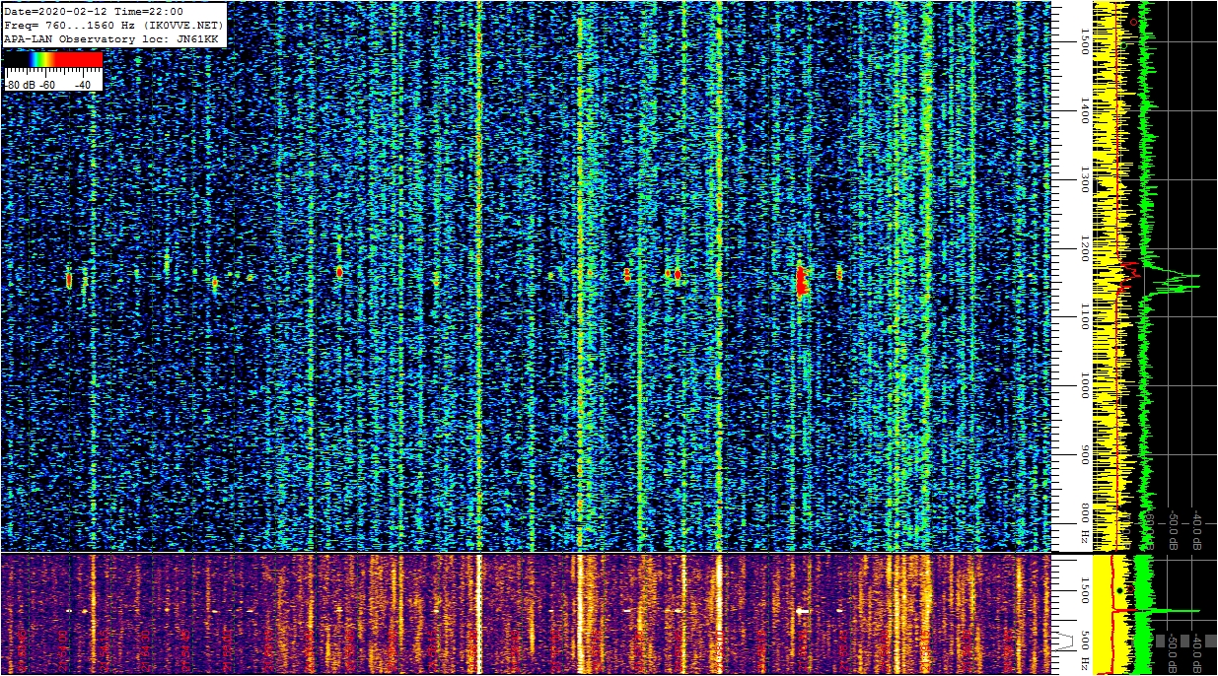Click the -40 label under the color scale
The width and height of the screenshot is (1218, 676).
[x=81, y=85]
